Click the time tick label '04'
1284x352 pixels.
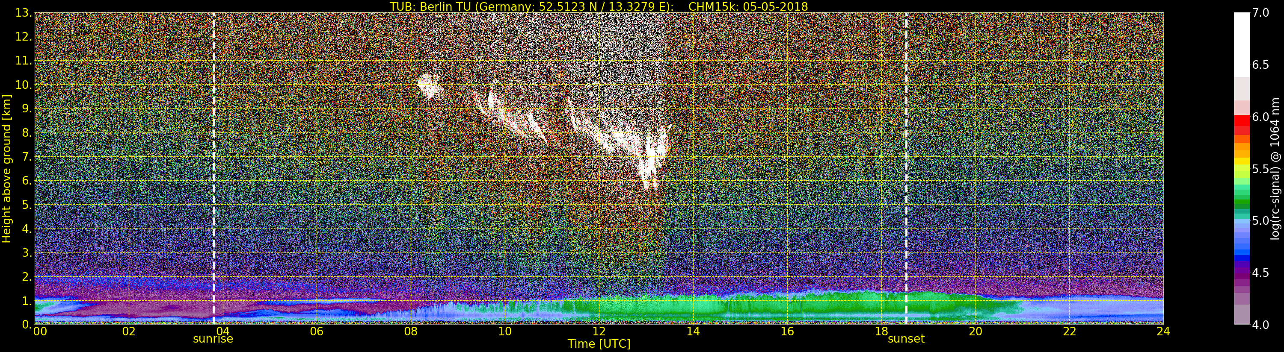pos(222,331)
